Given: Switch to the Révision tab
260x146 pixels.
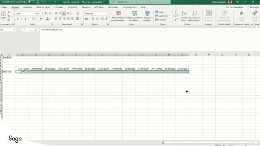Looking at the screenshot, I should coord(86,7).
